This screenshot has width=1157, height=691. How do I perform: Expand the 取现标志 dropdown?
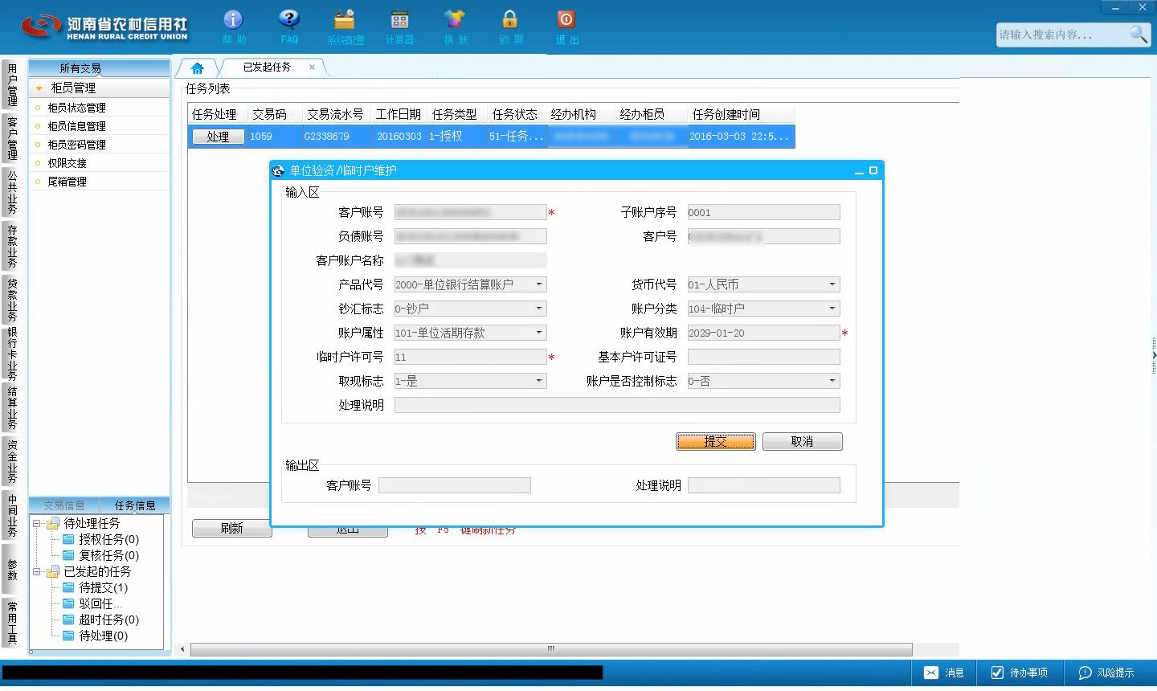[x=539, y=381]
